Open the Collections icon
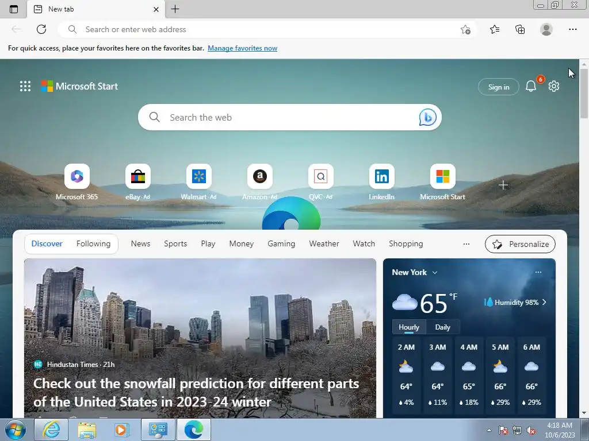The width and height of the screenshot is (589, 441). 520,29
